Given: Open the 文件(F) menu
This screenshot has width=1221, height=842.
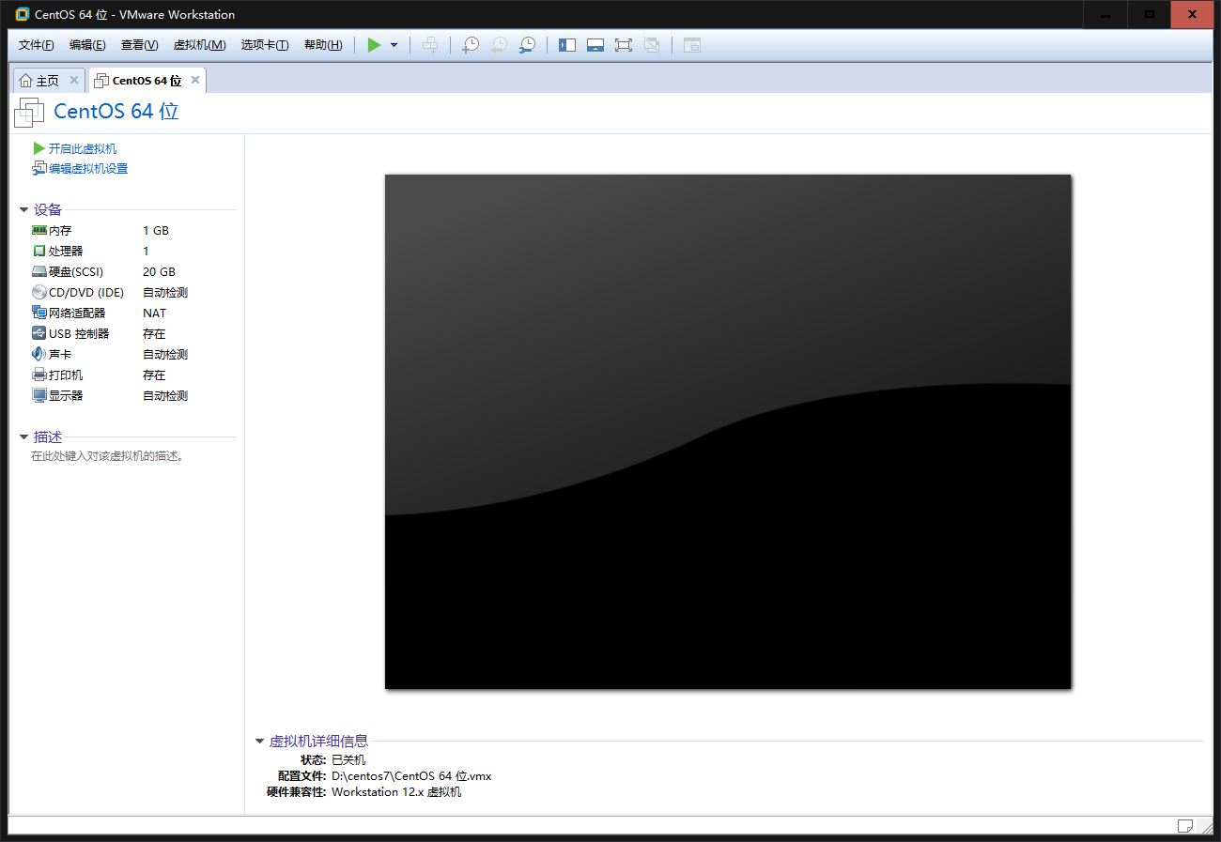Looking at the screenshot, I should coord(37,45).
